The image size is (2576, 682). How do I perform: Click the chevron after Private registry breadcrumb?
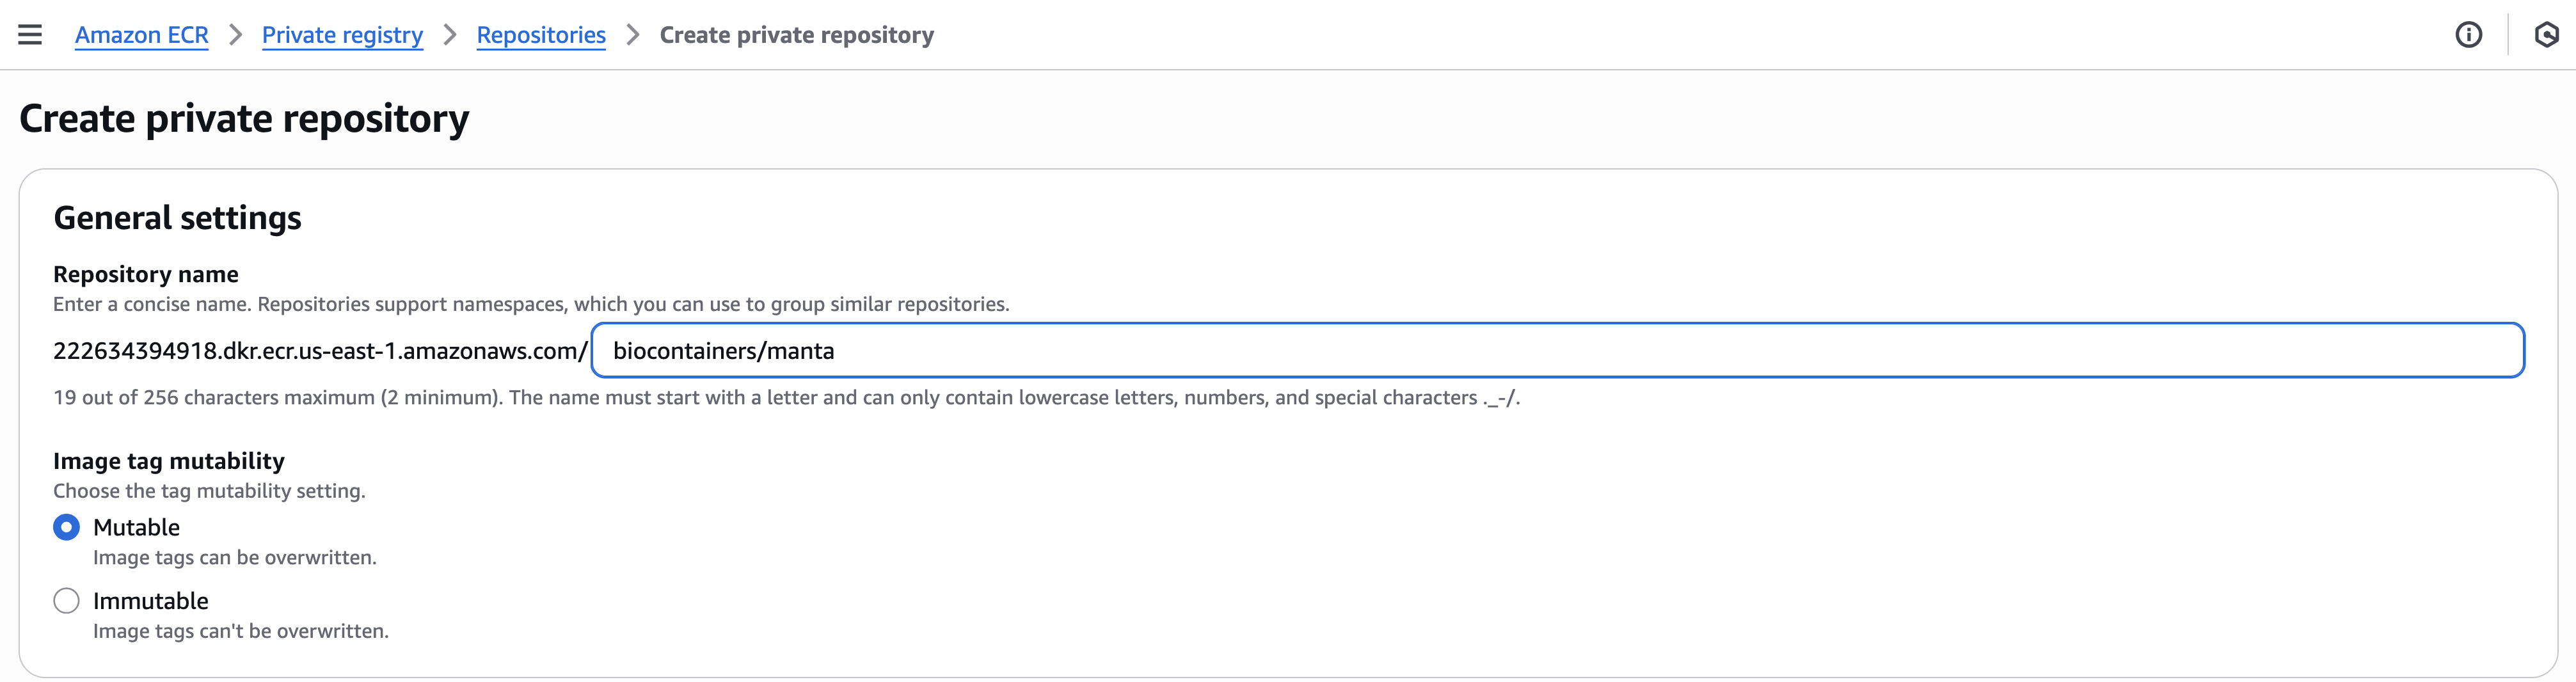[450, 35]
